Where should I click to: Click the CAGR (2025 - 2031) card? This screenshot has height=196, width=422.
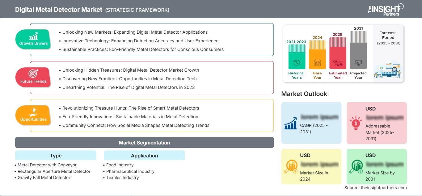311,123
